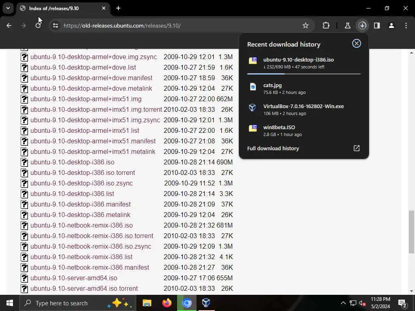Click the Full download history link
Screen dimensions: 415x311
coord(273,148)
